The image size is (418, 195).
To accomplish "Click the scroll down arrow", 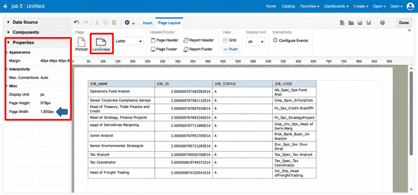I will click(x=411, y=189).
